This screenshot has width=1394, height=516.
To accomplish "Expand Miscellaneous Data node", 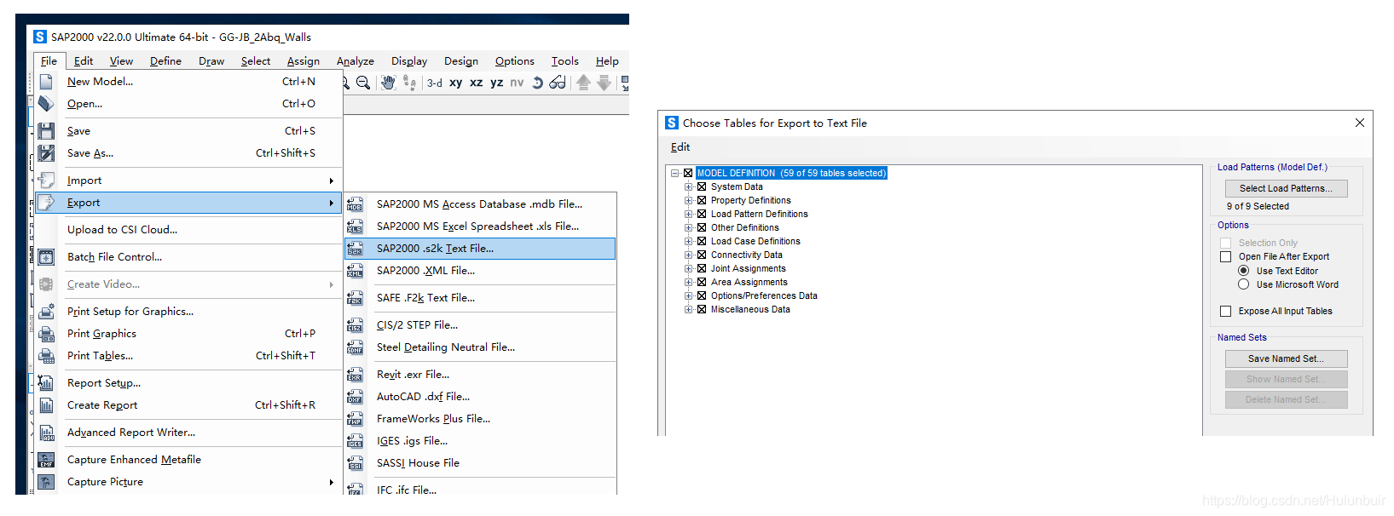I will 688,309.
